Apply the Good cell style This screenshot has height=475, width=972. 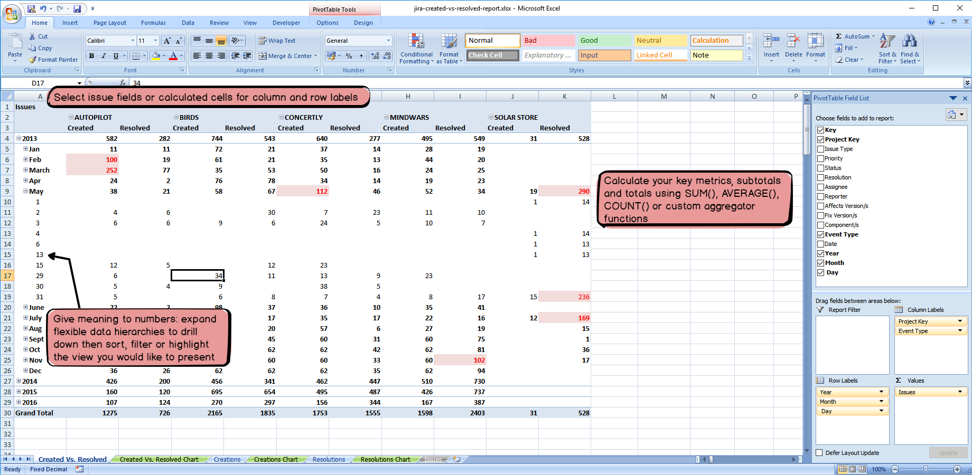pos(604,41)
